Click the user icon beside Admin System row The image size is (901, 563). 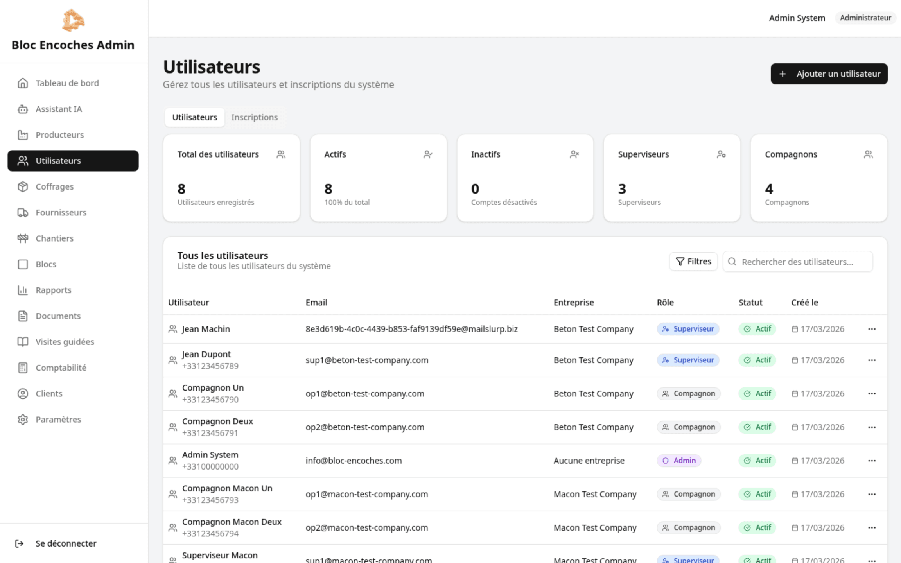point(172,461)
